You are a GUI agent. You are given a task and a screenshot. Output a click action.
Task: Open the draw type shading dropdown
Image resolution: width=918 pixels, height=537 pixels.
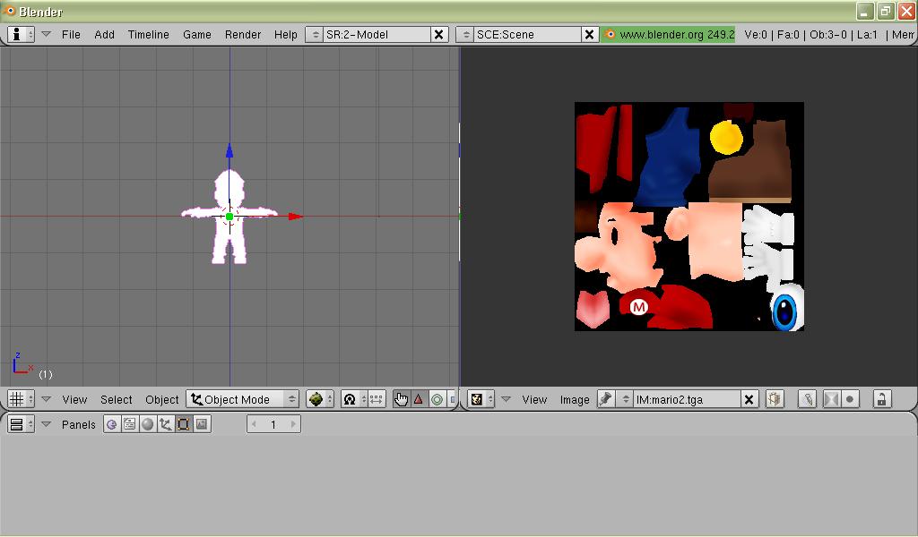[x=319, y=399]
